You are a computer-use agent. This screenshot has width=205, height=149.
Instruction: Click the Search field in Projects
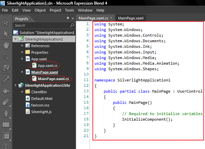[x=44, y=25]
